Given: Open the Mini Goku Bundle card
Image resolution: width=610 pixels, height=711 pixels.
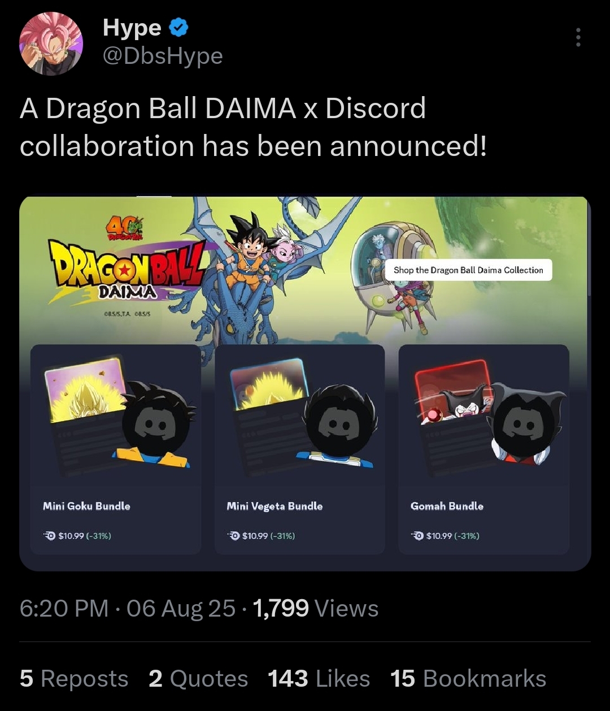Looking at the screenshot, I should click(x=116, y=449).
